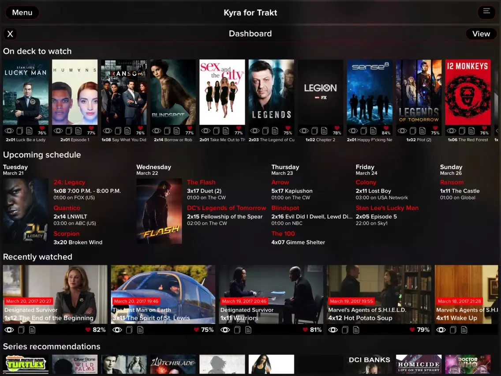
Task: Click collection icon under Blindspot poster
Action: point(167,131)
